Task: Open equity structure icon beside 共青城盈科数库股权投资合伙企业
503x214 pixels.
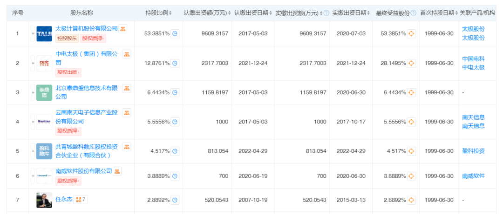Action: tap(127, 147)
